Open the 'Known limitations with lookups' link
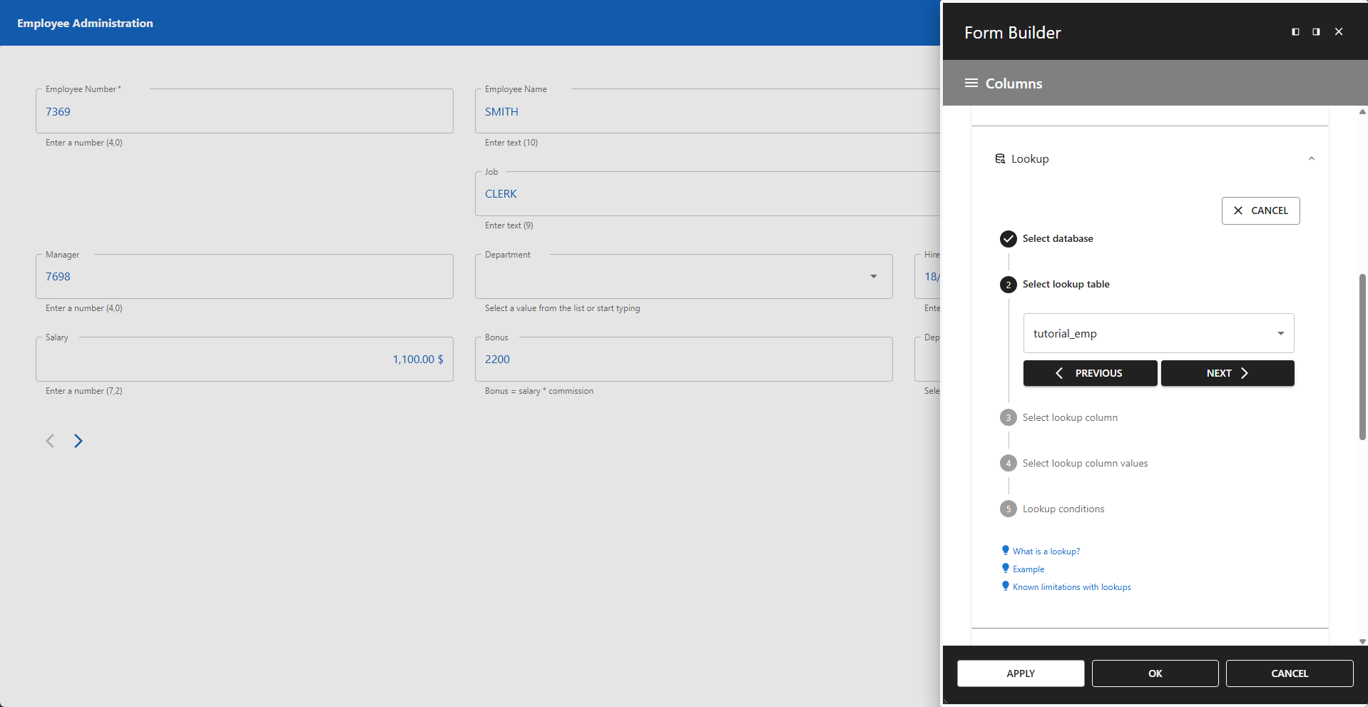Viewport: 1368px width, 707px height. tap(1071, 586)
